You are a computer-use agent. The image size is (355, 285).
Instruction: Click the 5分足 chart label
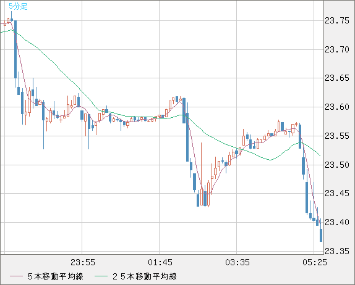click(18, 6)
